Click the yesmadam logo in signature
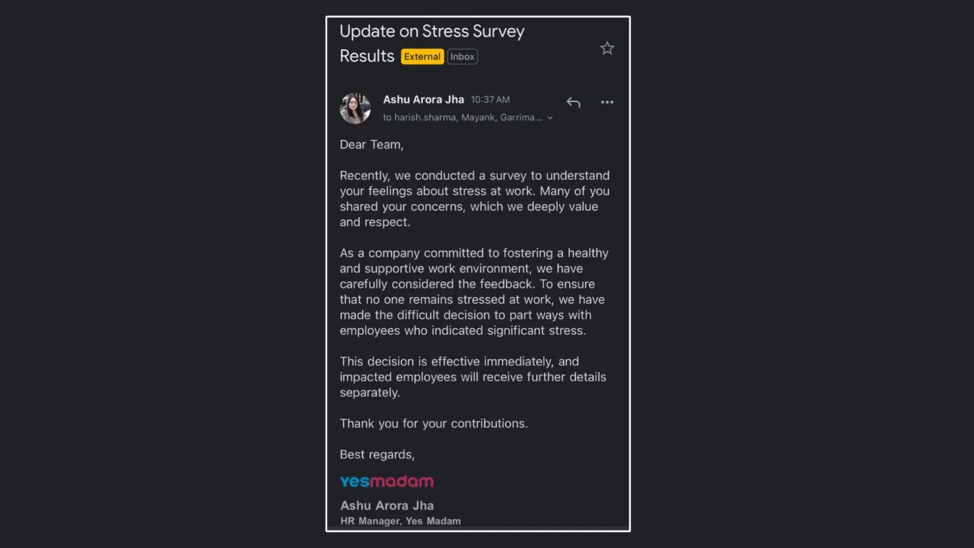 click(387, 481)
